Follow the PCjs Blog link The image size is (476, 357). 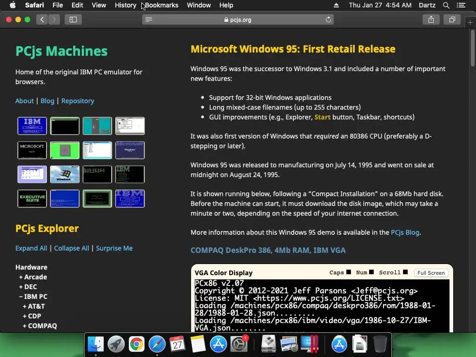click(x=405, y=232)
